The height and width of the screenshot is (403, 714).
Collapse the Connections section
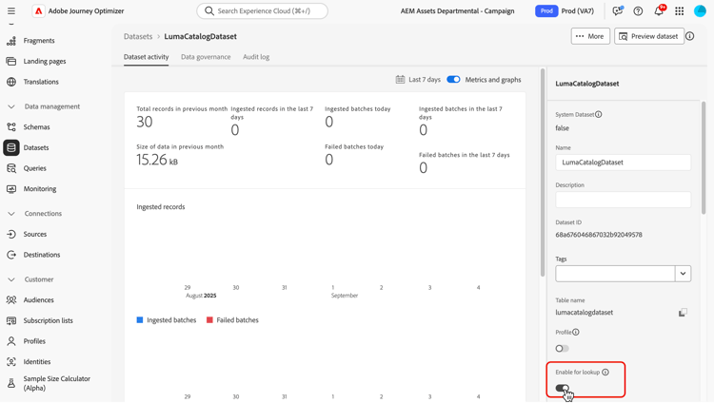[x=11, y=213]
